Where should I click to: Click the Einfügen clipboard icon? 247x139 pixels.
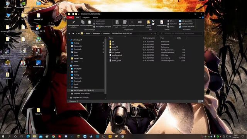point(89,23)
